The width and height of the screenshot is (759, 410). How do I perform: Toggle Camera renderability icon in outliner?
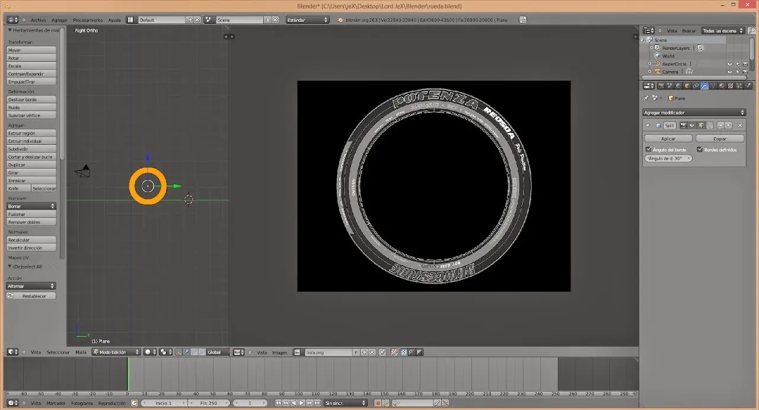pos(745,72)
